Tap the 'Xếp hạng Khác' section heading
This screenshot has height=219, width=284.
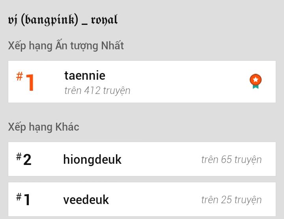tap(43, 127)
